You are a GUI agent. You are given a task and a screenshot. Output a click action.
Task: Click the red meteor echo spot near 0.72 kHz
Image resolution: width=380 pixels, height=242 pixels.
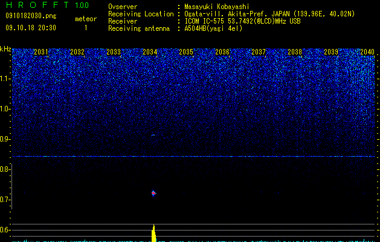(x=153, y=193)
